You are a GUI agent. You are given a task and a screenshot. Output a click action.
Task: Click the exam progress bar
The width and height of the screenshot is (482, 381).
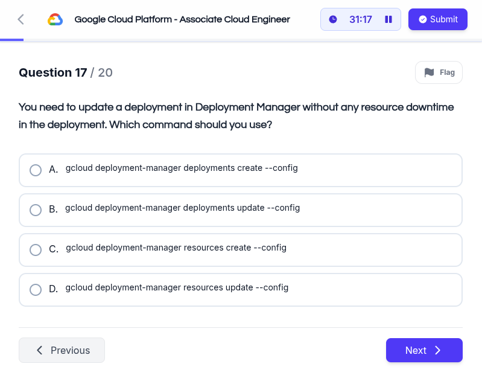241,40
